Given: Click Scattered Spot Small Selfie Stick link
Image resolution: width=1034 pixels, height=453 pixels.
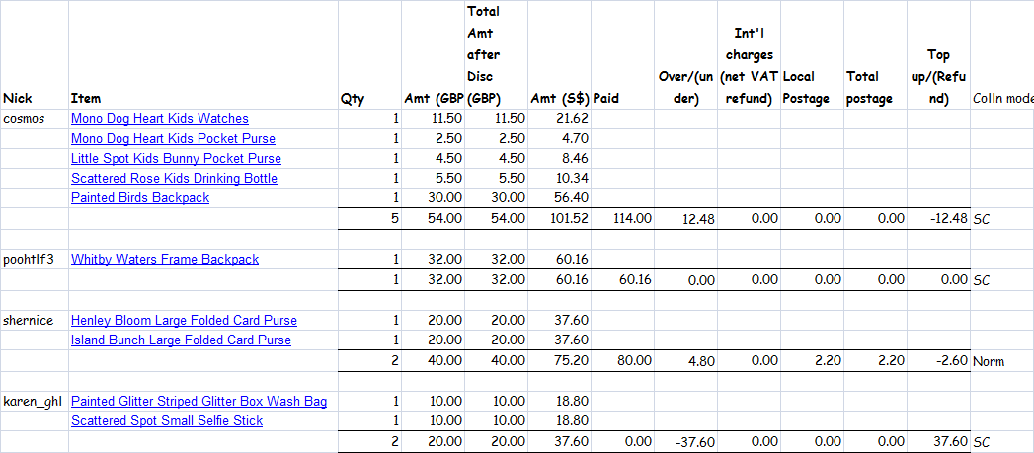Looking at the screenshot, I should click(x=167, y=421).
